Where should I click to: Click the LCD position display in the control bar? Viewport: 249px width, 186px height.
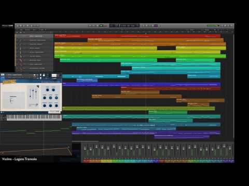[125, 26]
